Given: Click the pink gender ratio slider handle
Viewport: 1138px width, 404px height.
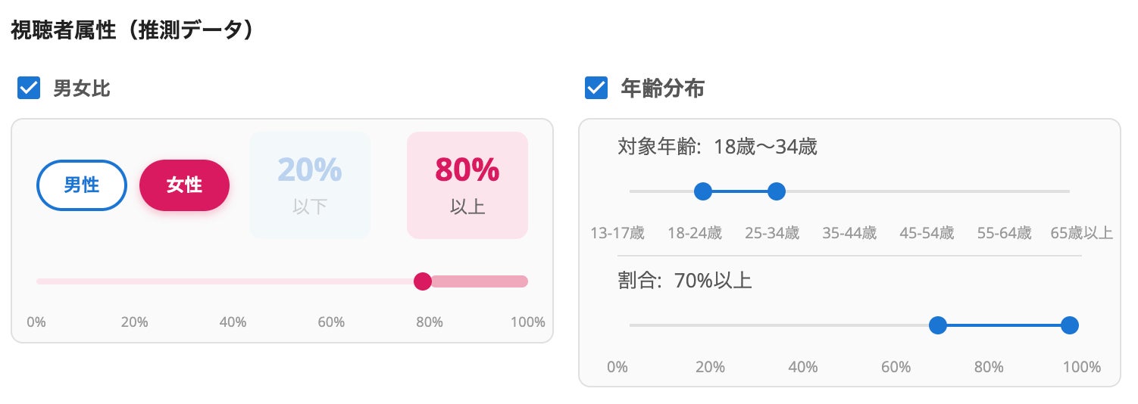Looking at the screenshot, I should tap(423, 281).
